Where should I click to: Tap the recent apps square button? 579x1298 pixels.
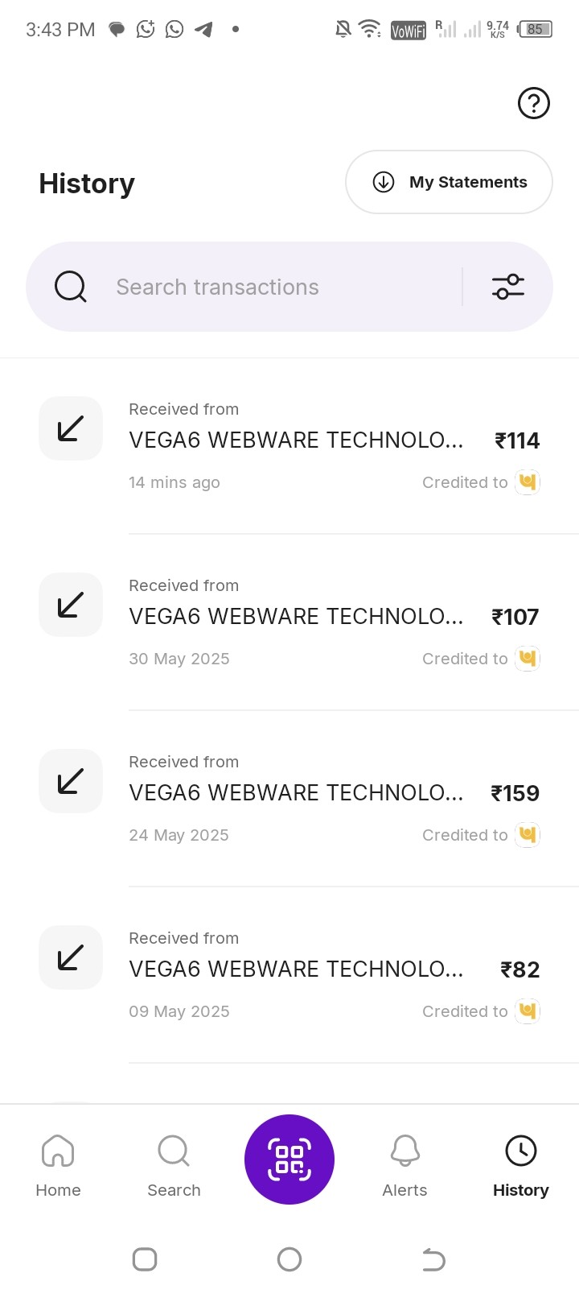(145, 1259)
